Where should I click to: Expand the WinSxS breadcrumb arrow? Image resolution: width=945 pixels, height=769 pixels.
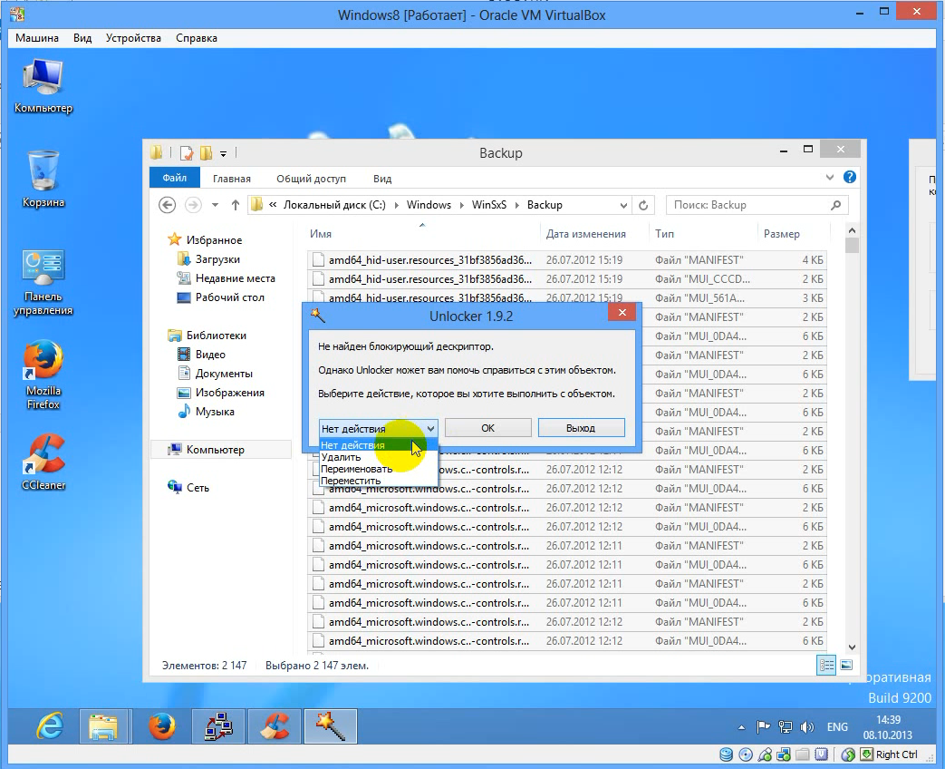517,205
